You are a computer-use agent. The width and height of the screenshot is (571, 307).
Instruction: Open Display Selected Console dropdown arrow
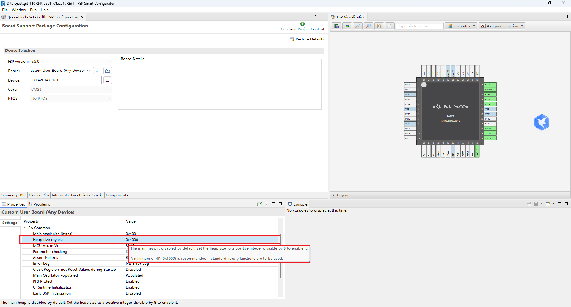(542, 204)
